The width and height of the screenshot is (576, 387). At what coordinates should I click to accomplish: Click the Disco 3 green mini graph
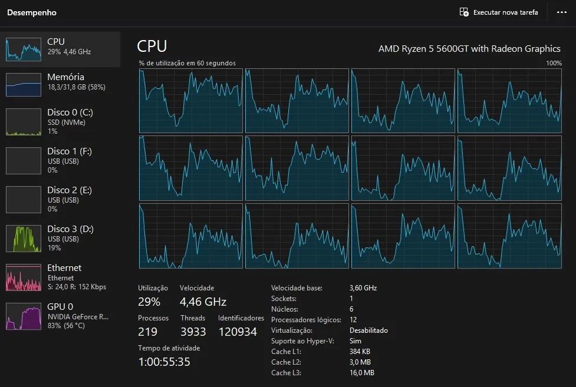pos(24,239)
